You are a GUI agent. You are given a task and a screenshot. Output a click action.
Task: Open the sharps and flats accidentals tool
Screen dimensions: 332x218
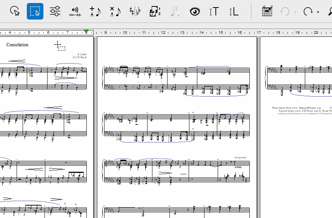point(135,11)
